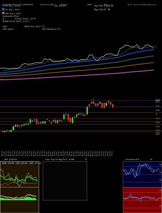Click the 'Stochastics: 69.44' reading
Screen dimensions: 162x213
(x=11, y=16)
